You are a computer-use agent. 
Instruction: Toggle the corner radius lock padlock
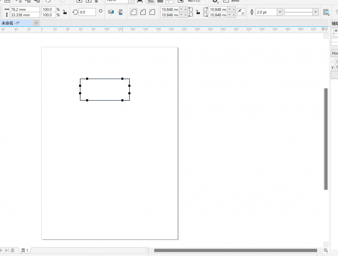click(198, 12)
